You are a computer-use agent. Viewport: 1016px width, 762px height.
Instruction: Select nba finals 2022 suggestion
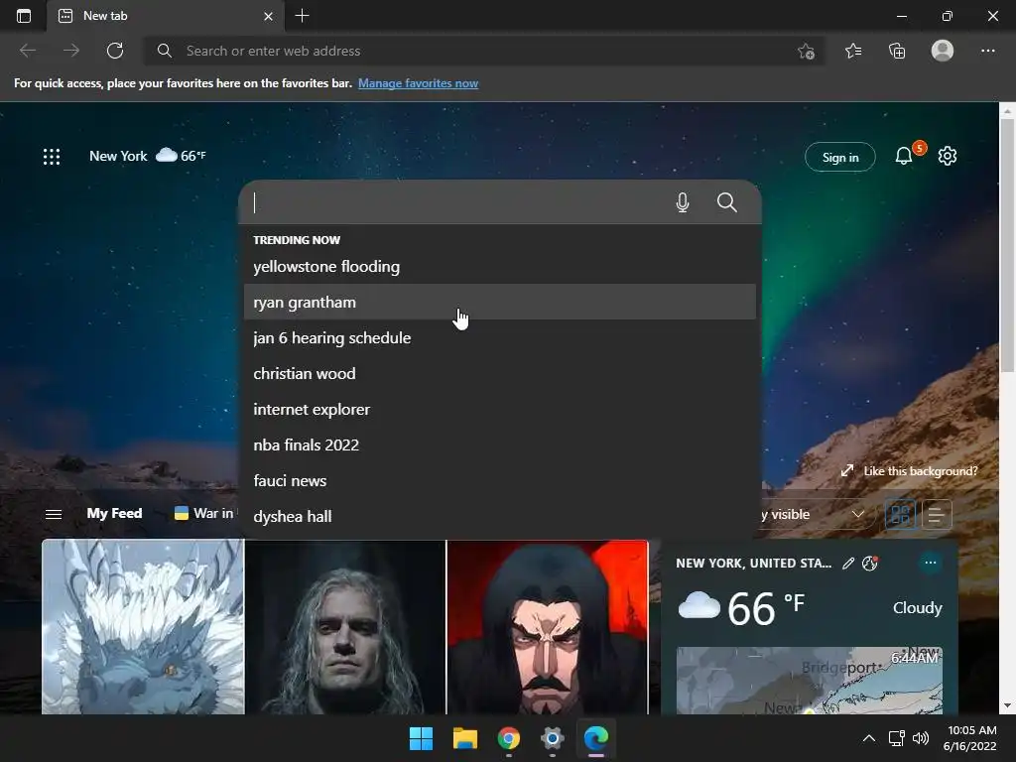pos(500,444)
